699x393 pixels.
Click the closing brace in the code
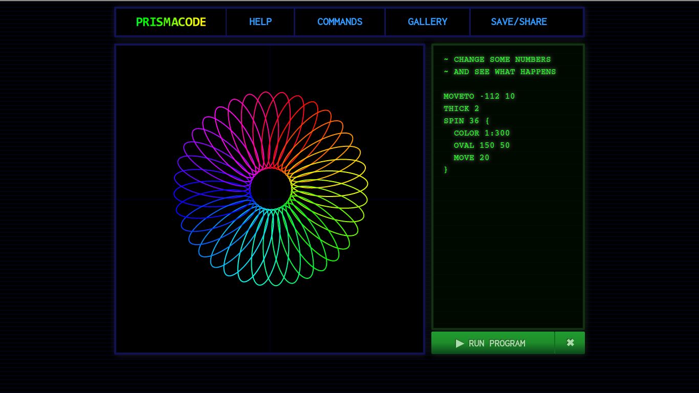(x=446, y=169)
